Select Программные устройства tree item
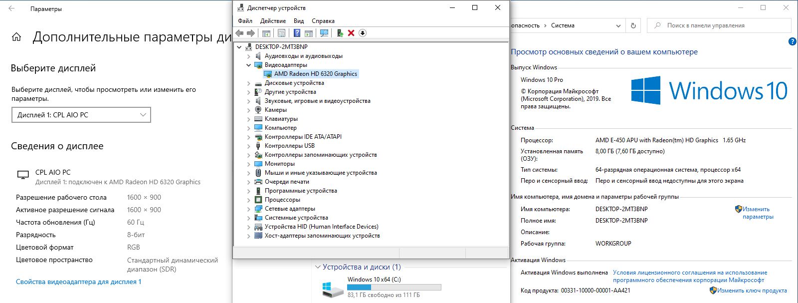 [301, 191]
